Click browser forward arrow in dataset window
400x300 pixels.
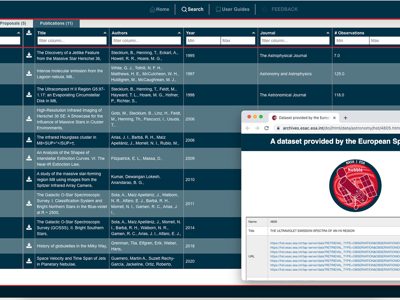[x=257, y=128]
